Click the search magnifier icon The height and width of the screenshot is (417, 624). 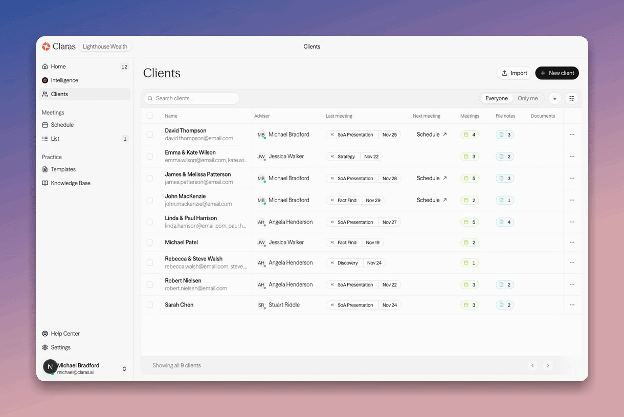[x=150, y=98]
